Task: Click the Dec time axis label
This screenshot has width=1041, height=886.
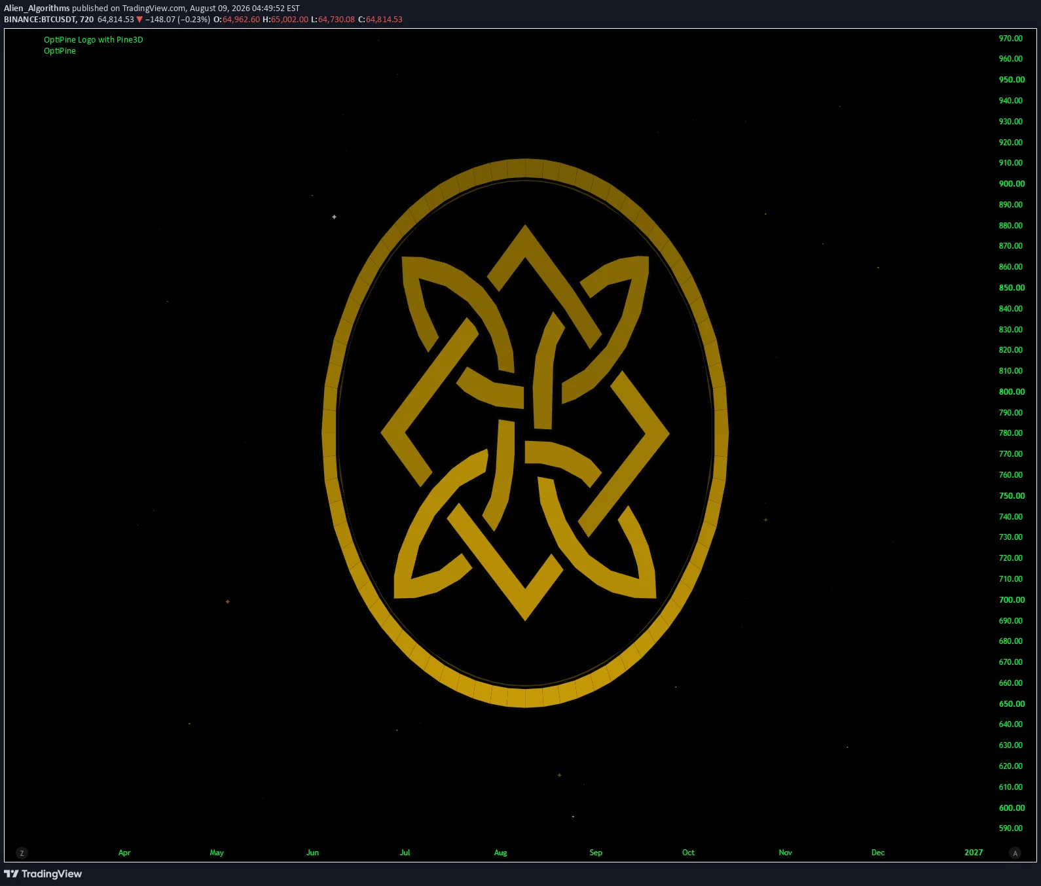Action: [x=877, y=853]
